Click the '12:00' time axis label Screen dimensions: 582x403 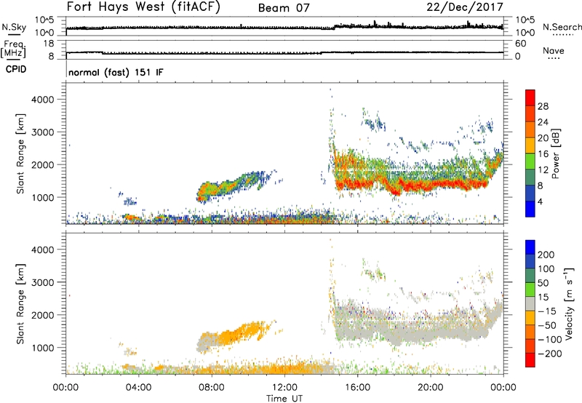tap(284, 388)
